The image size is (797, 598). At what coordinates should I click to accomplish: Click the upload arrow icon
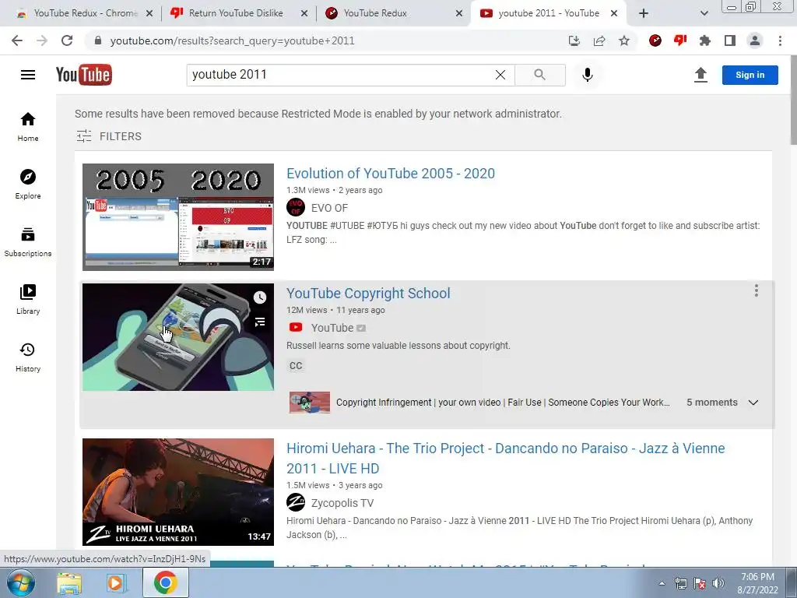(700, 75)
